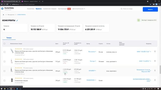161x90 pixels.
Task: Click the HunterSales logo icon
Action: pyautogui.click(x=2, y=9)
